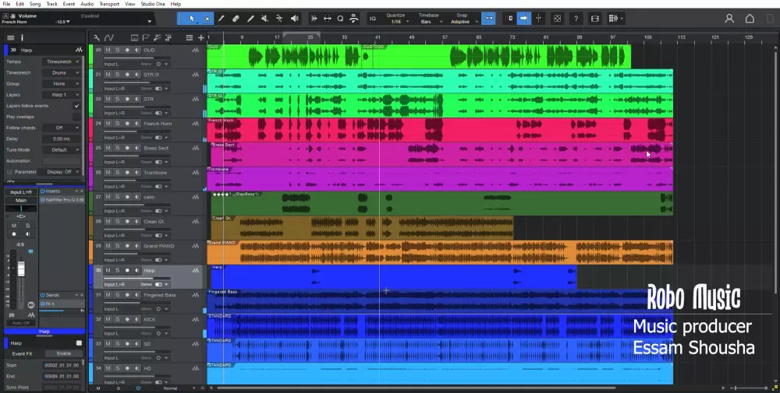Open the inspector info 'i' icon
The image size is (780, 393).
[x=22, y=37]
